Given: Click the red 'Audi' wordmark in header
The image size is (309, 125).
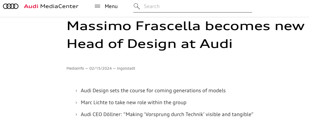Looking at the screenshot, I should 31,6.
